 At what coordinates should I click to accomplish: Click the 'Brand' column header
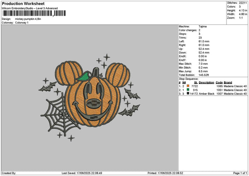tap(228, 83)
